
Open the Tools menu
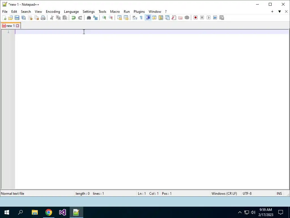tap(103, 11)
